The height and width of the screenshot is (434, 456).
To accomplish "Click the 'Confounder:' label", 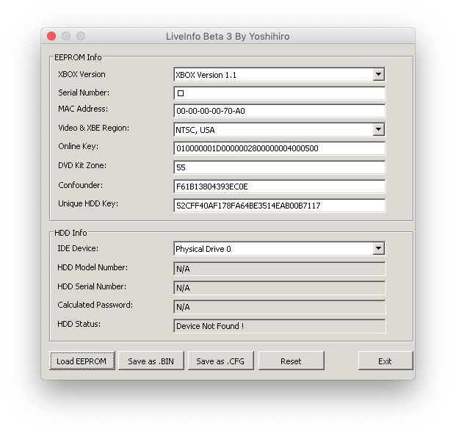I will point(81,185).
